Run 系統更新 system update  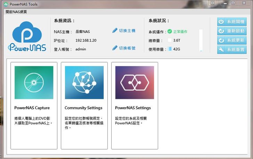[x=232, y=40]
